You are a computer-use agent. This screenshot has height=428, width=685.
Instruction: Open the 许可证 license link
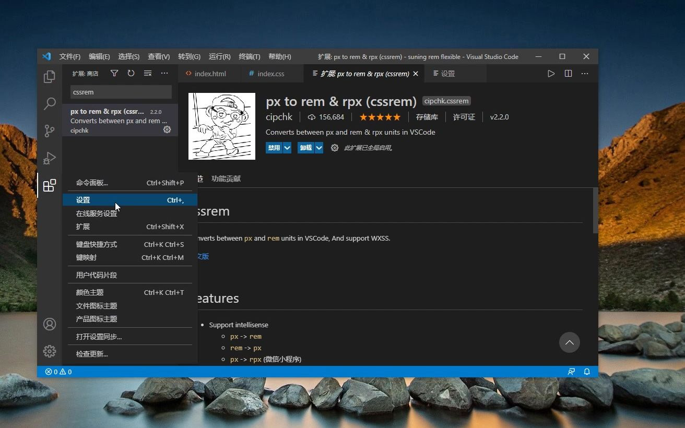464,117
